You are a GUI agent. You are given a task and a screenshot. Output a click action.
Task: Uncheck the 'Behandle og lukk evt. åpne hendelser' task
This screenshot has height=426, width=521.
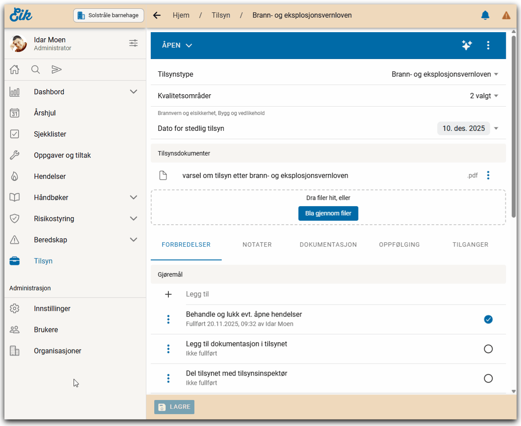coord(488,319)
